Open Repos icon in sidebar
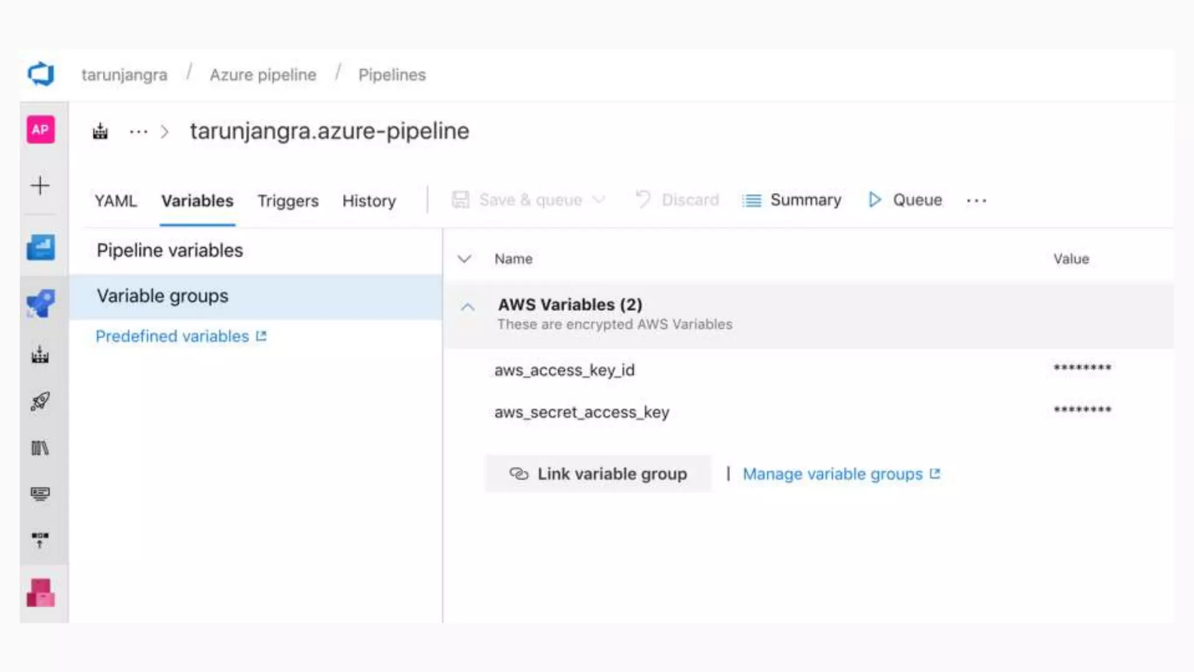This screenshot has width=1194, height=672. [40, 303]
